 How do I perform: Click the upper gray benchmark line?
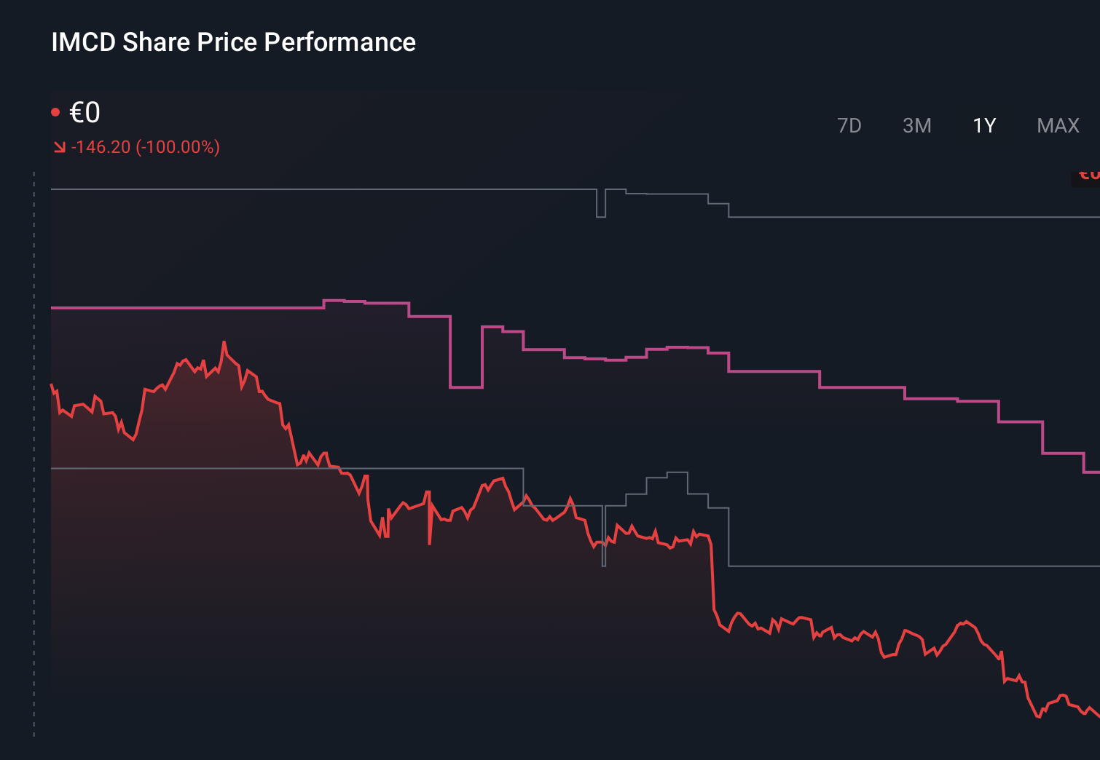(291, 189)
